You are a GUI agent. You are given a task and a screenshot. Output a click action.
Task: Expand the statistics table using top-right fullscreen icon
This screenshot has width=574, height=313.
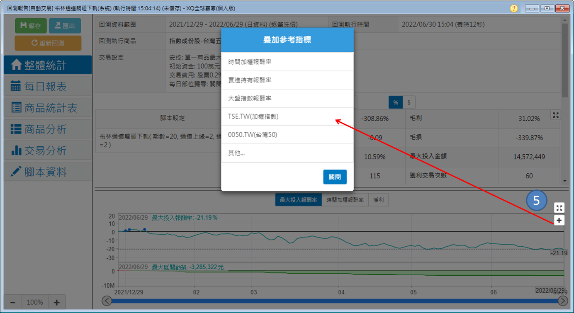click(x=556, y=115)
